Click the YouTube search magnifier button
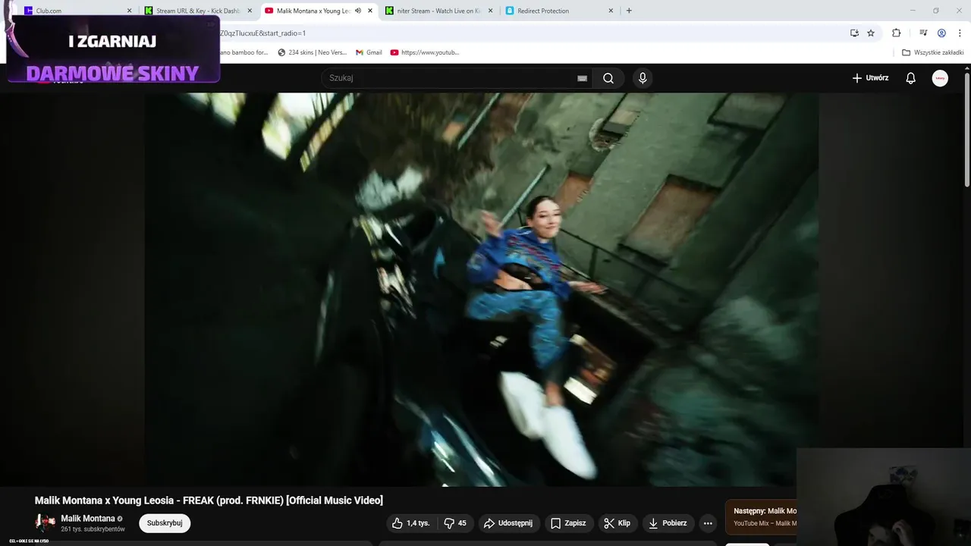971x546 pixels. tap(608, 78)
